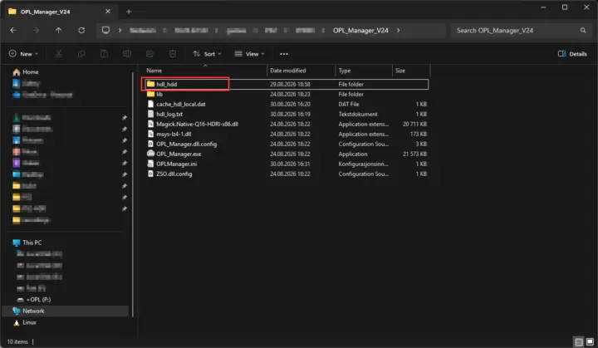The height and width of the screenshot is (348, 598).
Task: Open the Sort dropdown menu
Action: click(207, 54)
